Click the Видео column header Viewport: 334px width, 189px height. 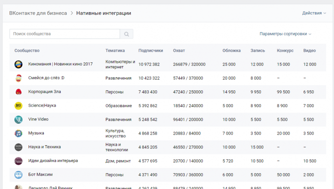pyautogui.click(x=309, y=51)
